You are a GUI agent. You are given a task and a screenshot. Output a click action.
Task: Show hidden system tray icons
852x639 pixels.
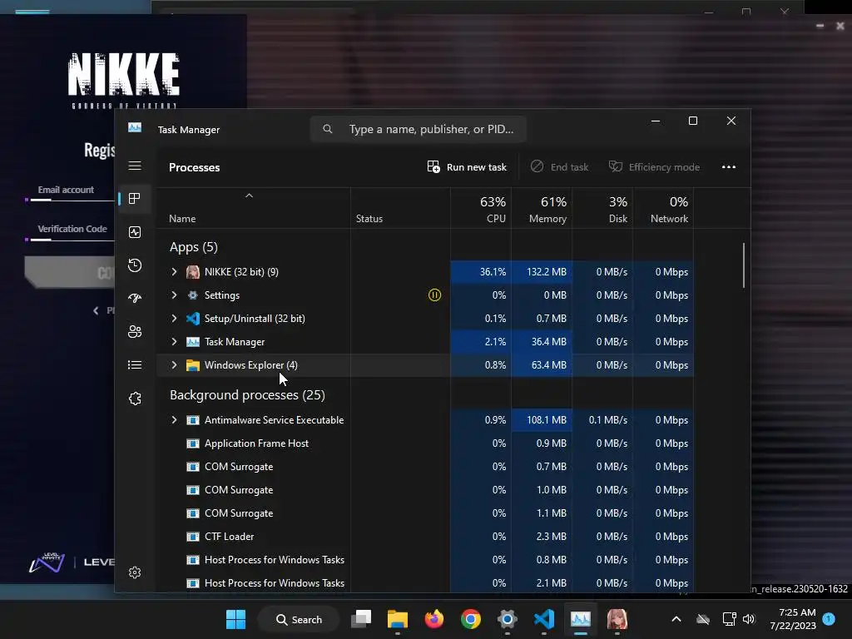click(676, 619)
